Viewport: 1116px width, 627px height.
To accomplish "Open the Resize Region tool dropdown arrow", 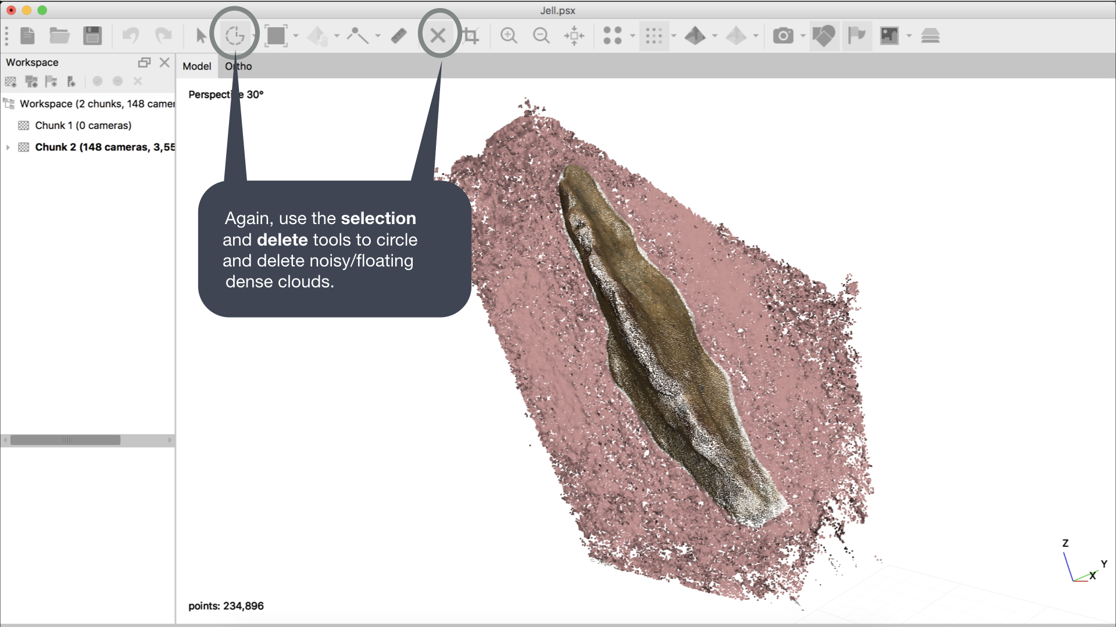I will point(296,36).
